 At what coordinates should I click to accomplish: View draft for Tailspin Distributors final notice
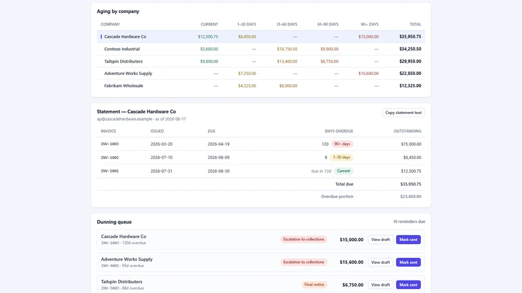380,285
